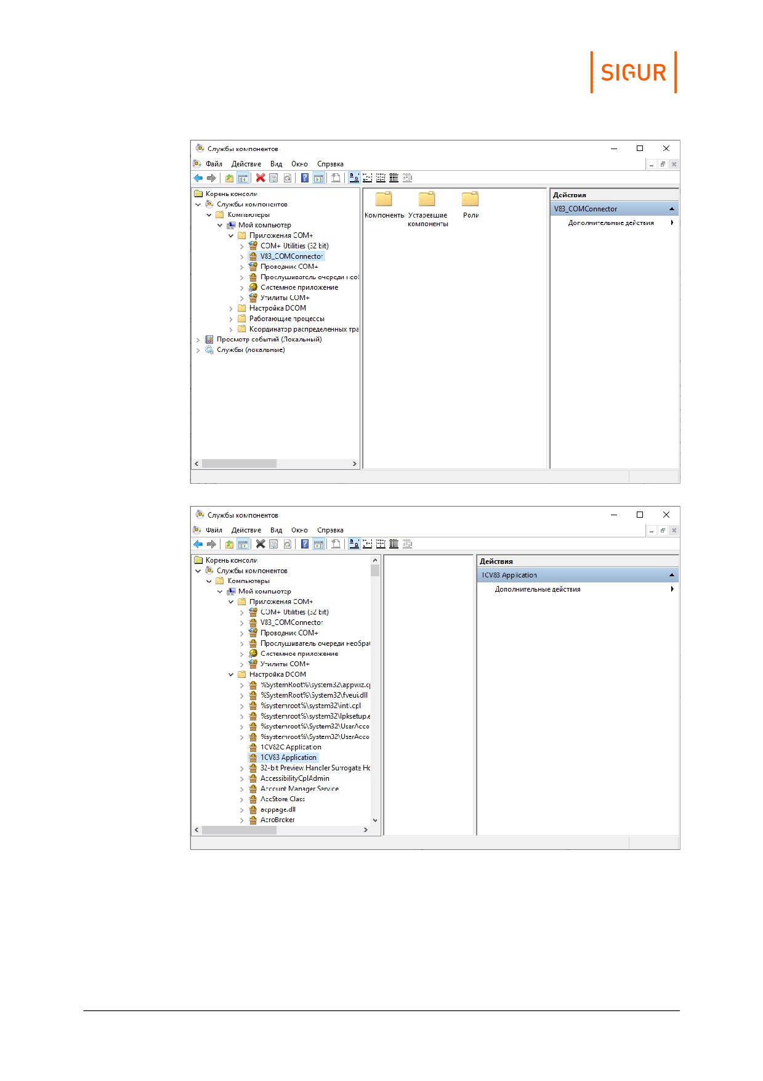Select the large icons view in the upper window toolbar
The height and width of the screenshot is (1081, 763).
tap(354, 178)
